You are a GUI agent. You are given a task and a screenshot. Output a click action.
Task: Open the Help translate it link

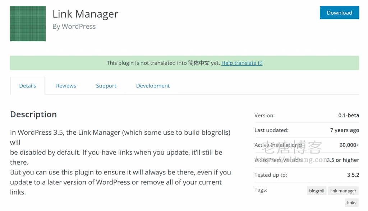(241, 63)
